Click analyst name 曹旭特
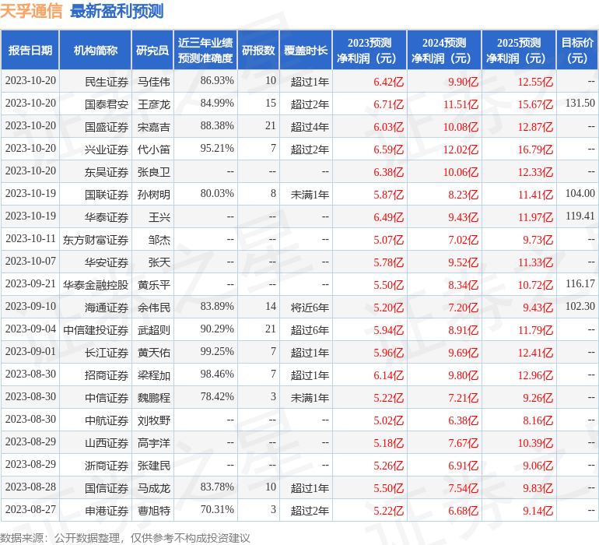 click(153, 510)
